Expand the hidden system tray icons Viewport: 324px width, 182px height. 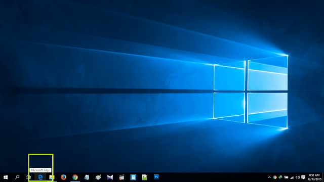269,177
